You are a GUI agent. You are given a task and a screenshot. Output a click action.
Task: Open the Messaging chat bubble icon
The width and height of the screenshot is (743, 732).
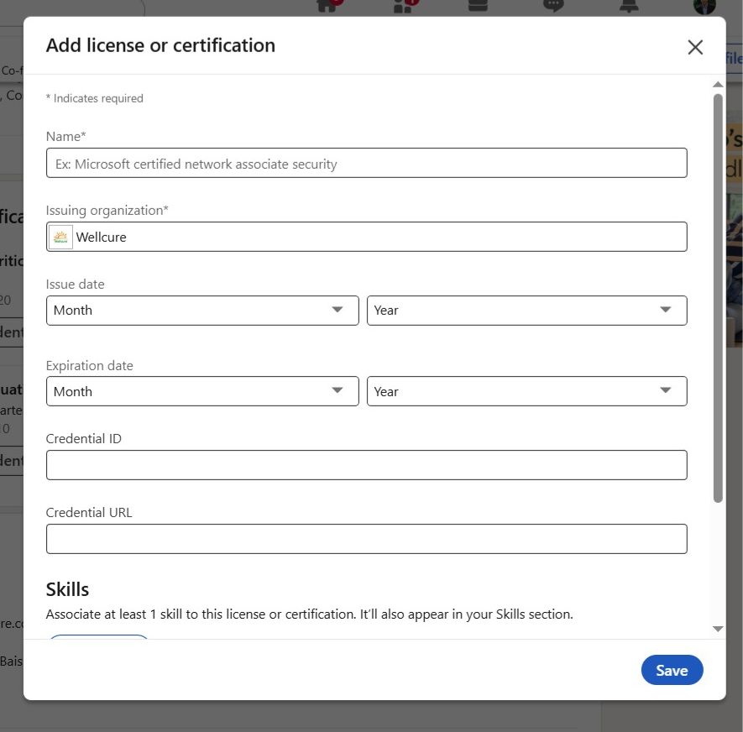tap(552, 6)
